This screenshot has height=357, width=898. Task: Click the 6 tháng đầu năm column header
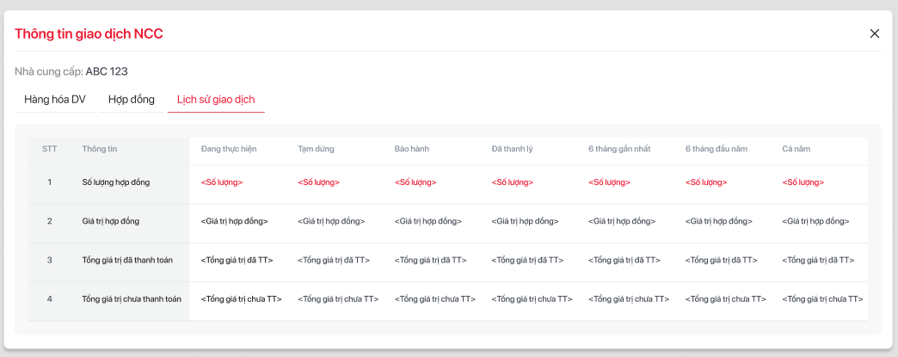coord(717,149)
